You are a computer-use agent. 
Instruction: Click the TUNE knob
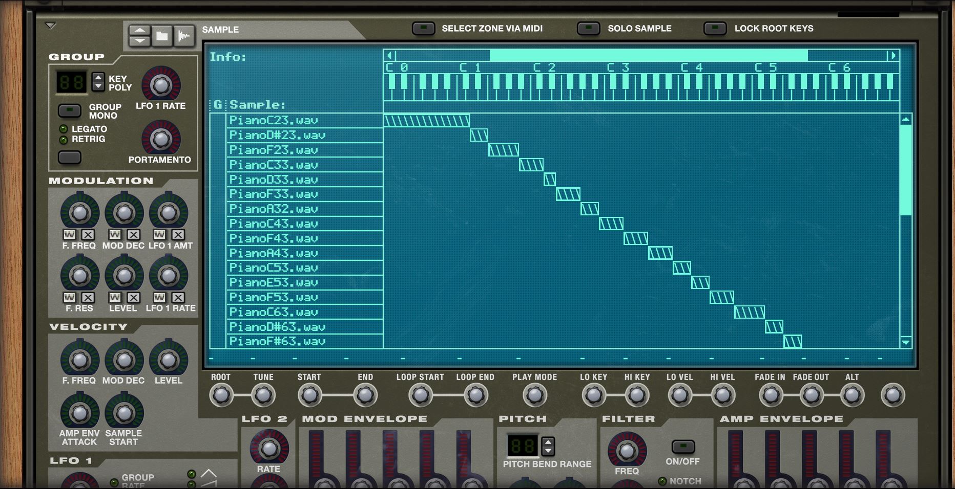click(x=263, y=395)
